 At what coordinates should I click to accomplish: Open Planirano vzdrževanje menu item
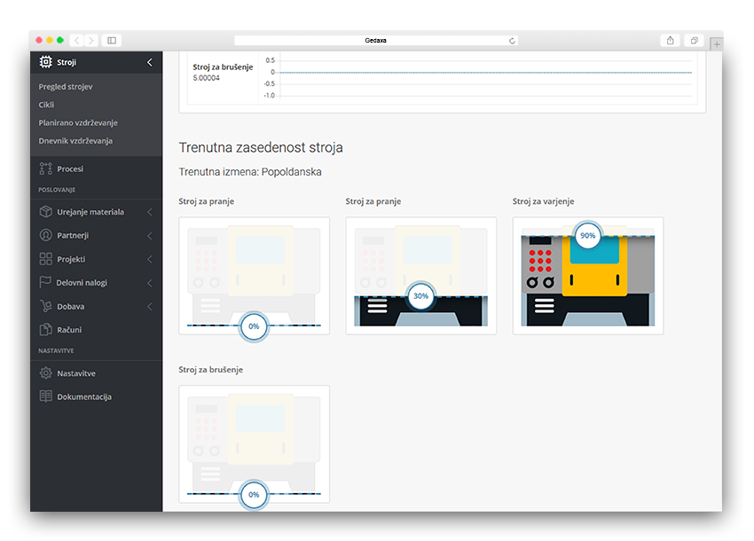[78, 122]
